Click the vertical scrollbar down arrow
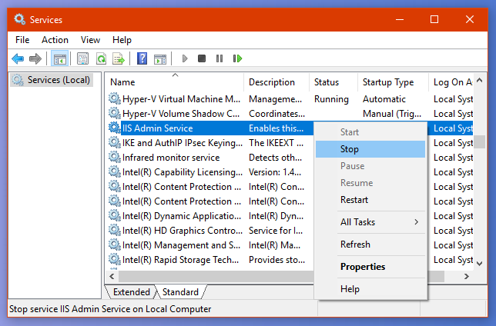The height and width of the screenshot is (326, 496). (x=480, y=264)
